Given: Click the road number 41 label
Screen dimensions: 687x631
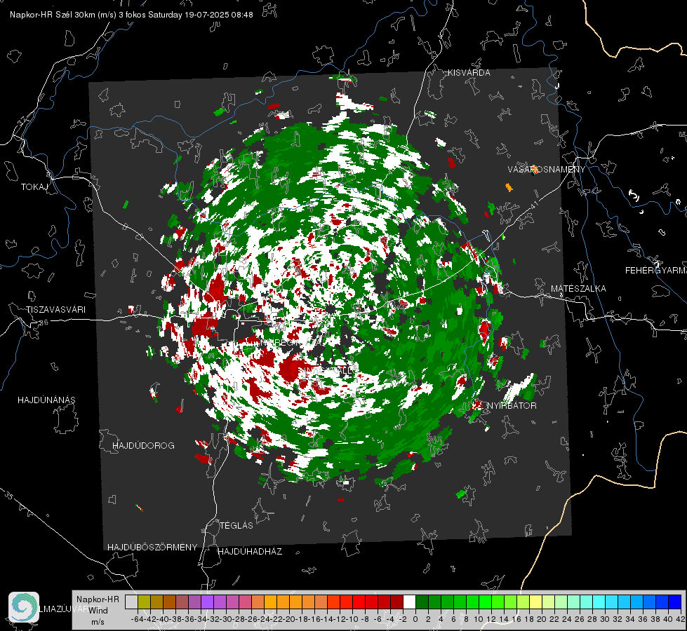Looking at the screenshot, I should pos(535,204).
